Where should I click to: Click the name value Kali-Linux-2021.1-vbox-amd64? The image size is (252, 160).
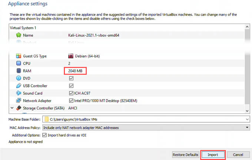tap(94, 35)
